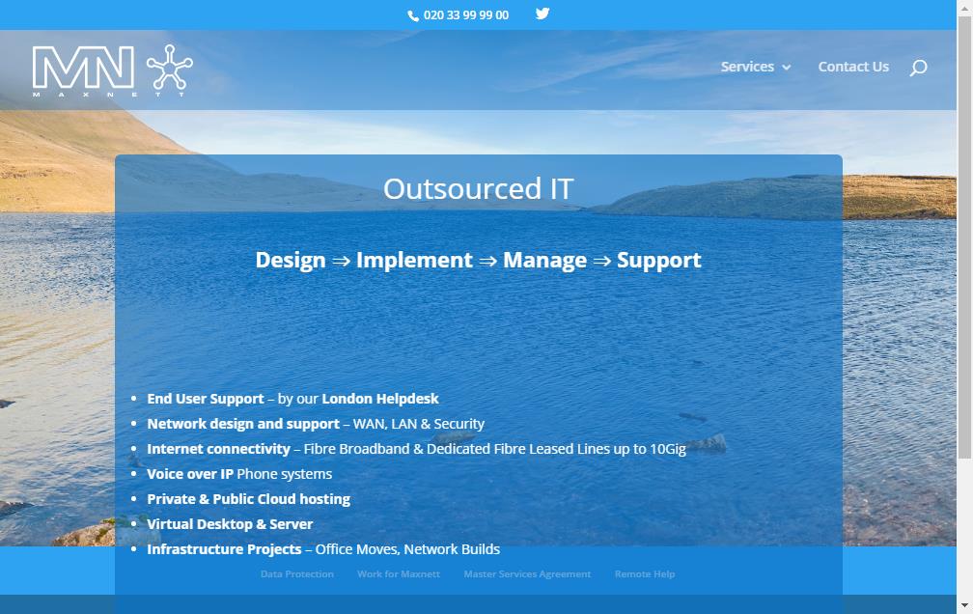Go to the Contact Us page
The width and height of the screenshot is (973, 614).
coord(853,67)
